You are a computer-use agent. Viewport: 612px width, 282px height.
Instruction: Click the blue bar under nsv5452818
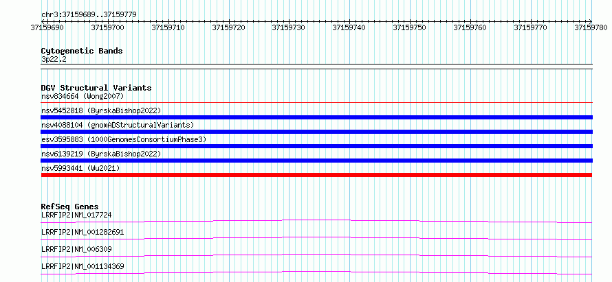(316, 117)
